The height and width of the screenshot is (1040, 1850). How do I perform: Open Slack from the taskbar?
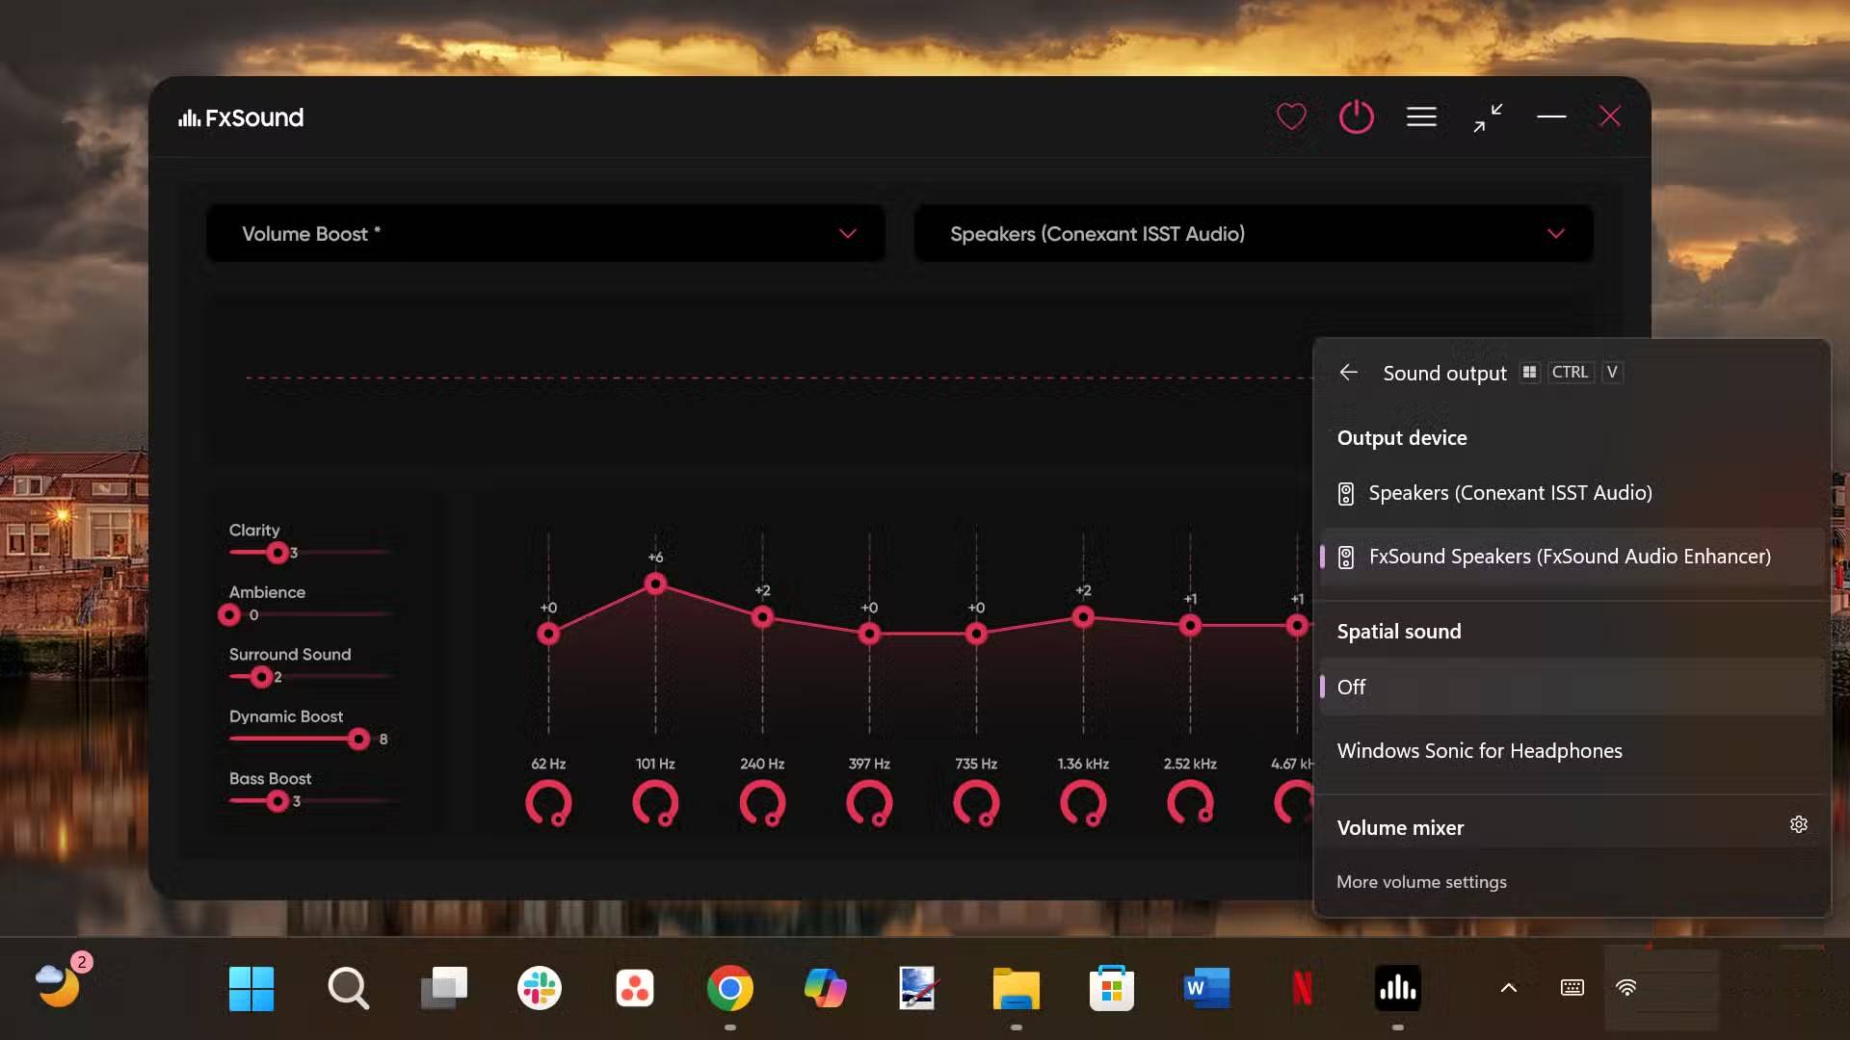(539, 988)
